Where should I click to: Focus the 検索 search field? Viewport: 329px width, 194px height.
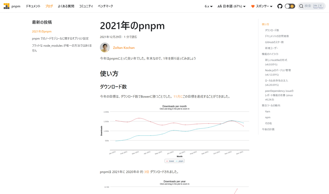[311, 6]
